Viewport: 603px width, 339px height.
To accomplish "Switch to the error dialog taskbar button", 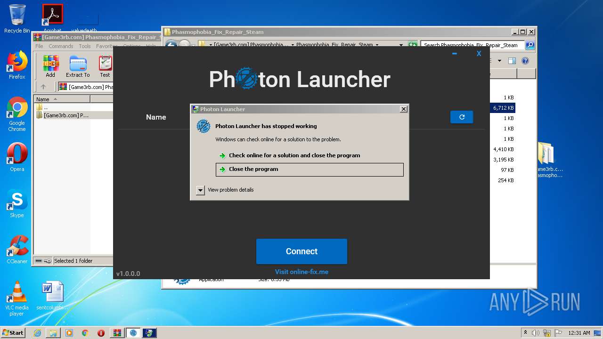I will (x=149, y=333).
